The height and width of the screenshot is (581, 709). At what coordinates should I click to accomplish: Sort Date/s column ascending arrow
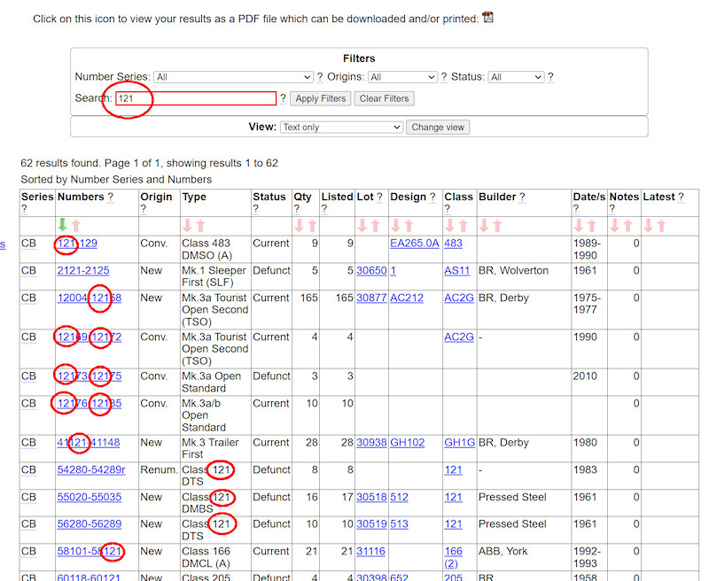point(591,226)
